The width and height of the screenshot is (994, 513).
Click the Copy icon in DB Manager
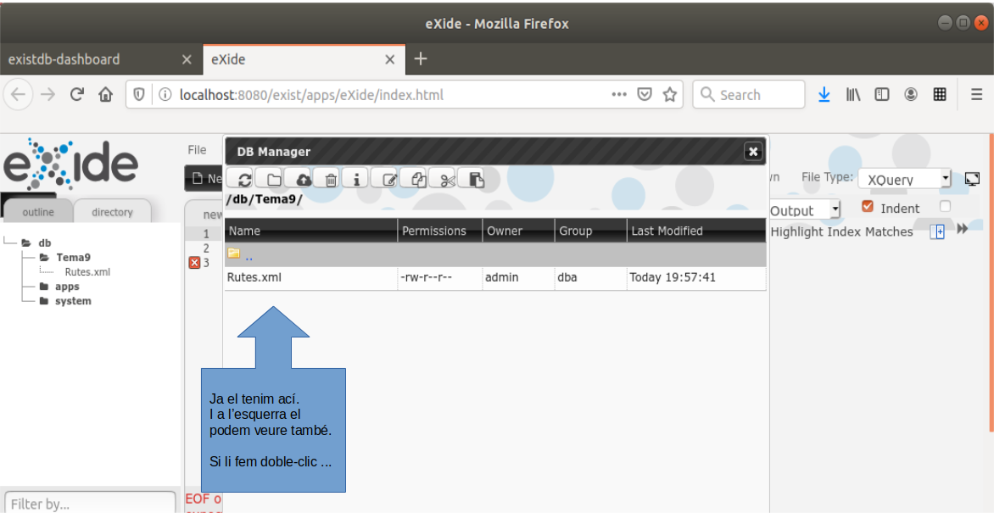click(x=418, y=179)
